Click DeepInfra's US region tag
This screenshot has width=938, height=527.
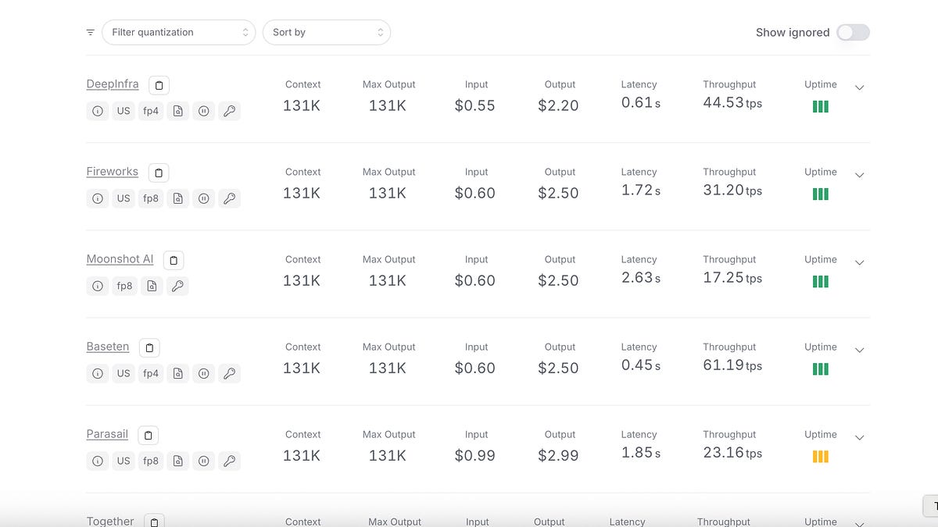124,111
